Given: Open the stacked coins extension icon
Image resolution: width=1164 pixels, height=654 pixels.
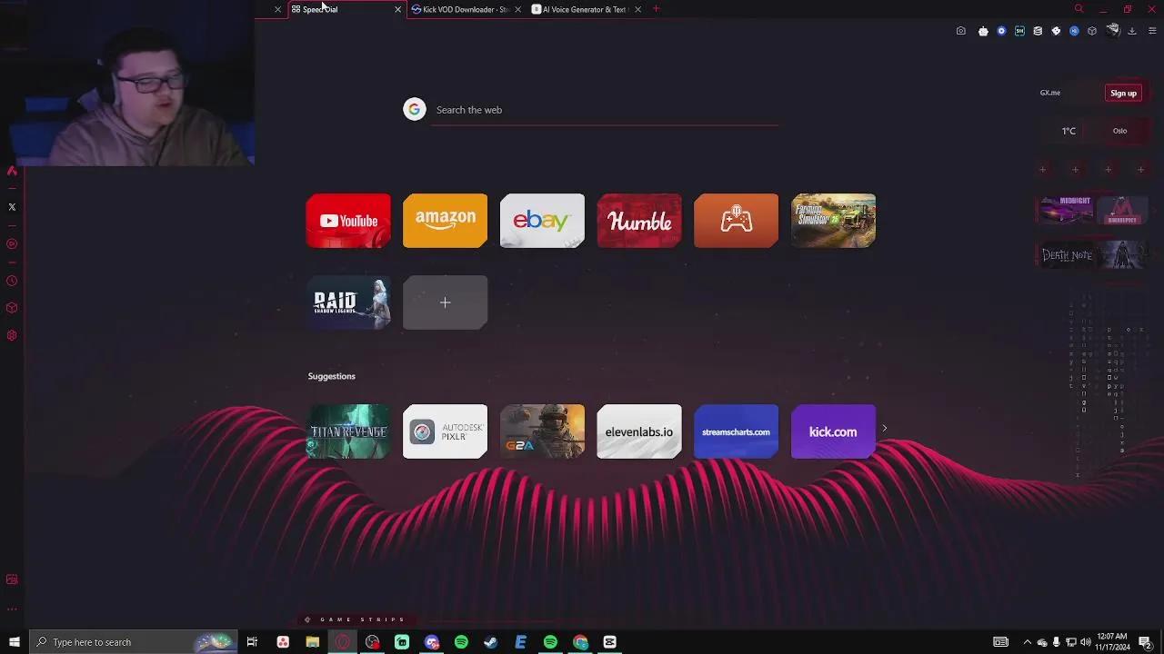Looking at the screenshot, I should click(1038, 31).
